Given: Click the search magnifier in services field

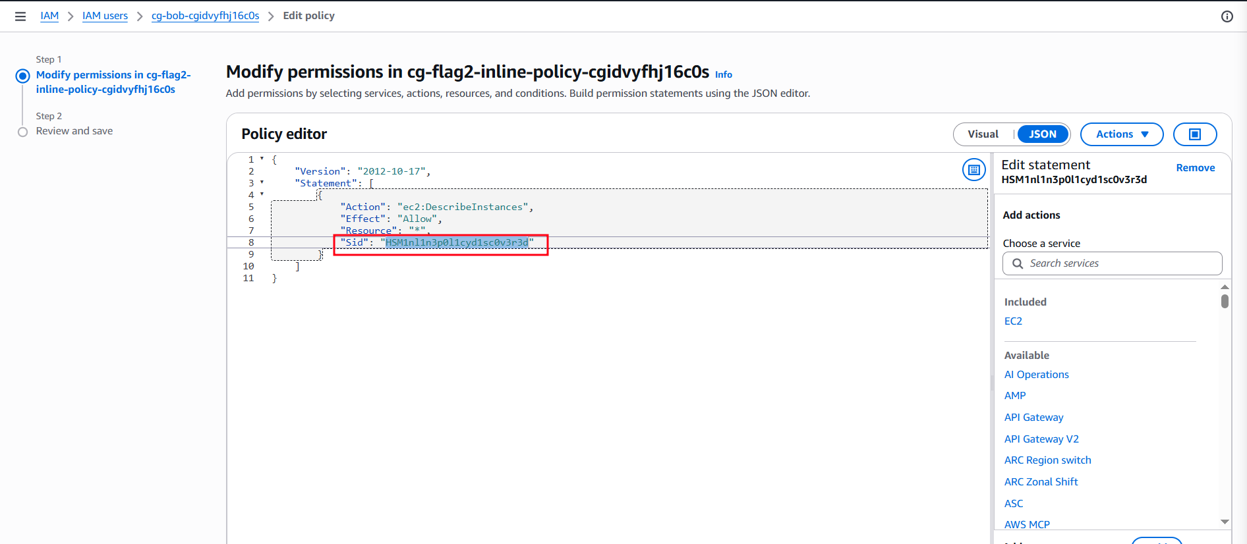Looking at the screenshot, I should [x=1018, y=263].
